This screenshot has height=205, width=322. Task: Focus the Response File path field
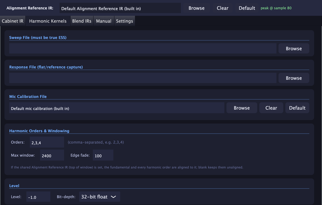(143, 78)
